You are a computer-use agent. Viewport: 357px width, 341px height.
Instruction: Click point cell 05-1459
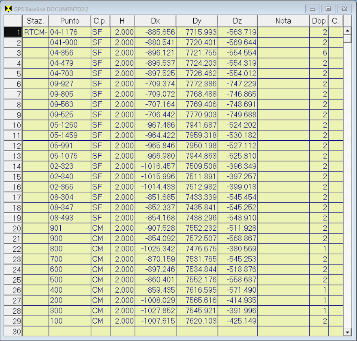(x=70, y=135)
